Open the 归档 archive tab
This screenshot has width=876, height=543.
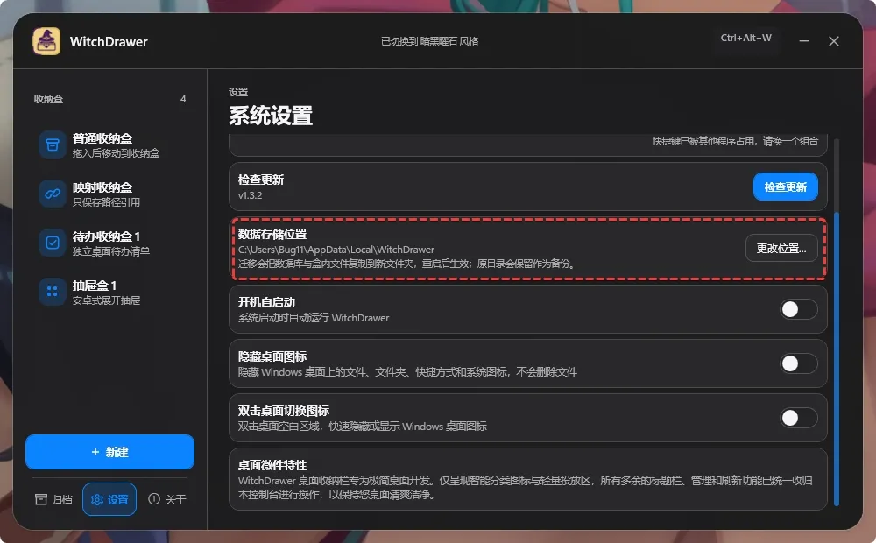coord(53,499)
